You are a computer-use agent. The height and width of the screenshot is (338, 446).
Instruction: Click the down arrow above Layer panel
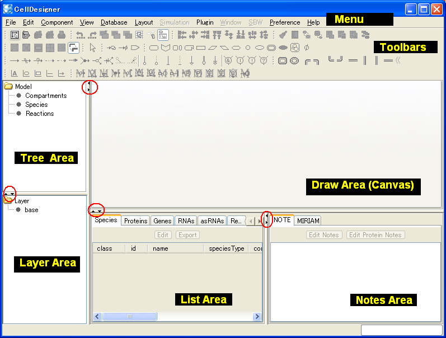coord(12,194)
